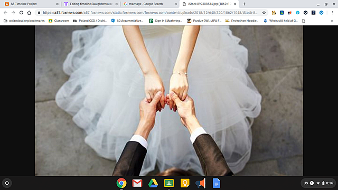Screen dimensions: 338x190
Task: Close the S5 Timeline Project tab
Action: pos(58,4)
